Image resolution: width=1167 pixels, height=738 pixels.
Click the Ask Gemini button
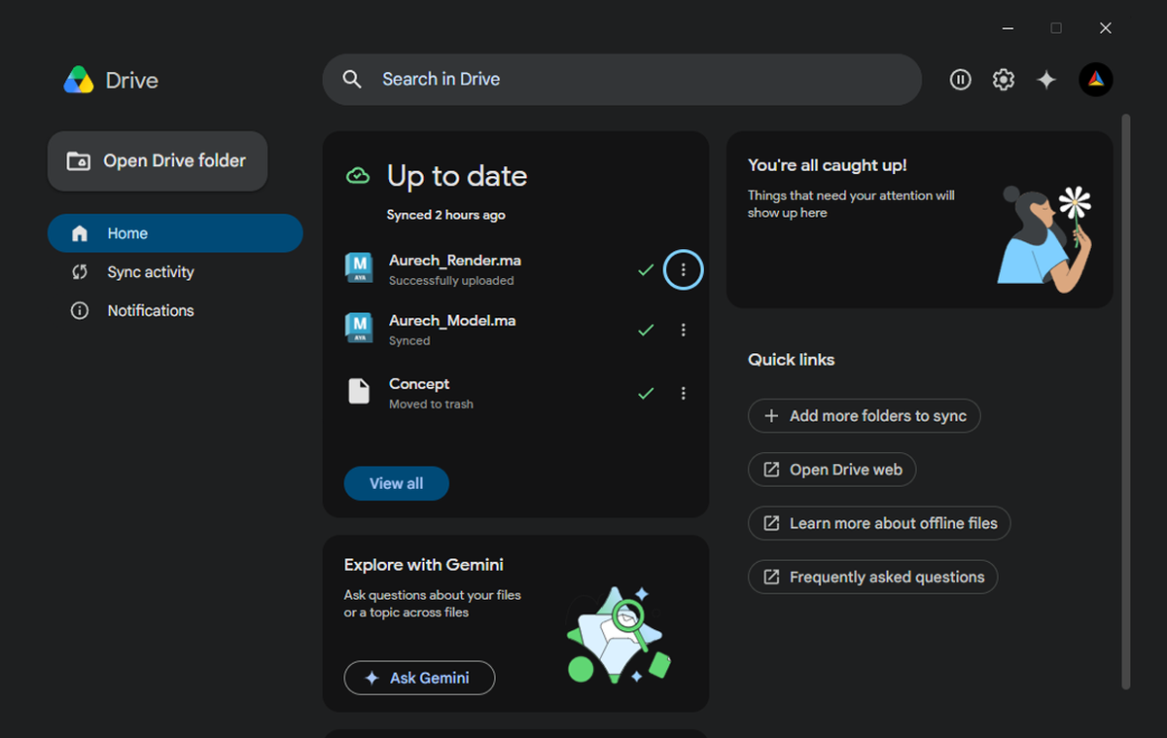[x=419, y=678]
